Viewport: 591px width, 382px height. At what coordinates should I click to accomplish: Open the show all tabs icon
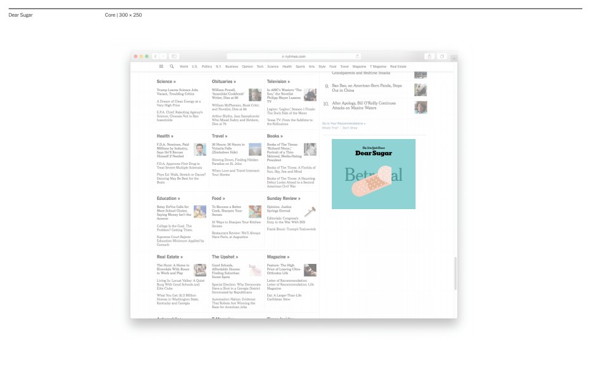[x=441, y=56]
